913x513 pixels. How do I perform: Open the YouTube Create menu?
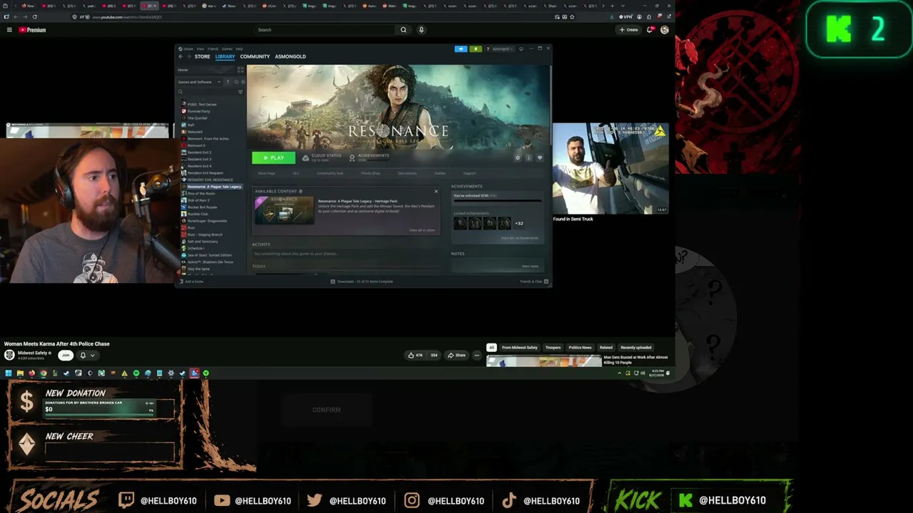pyautogui.click(x=629, y=30)
